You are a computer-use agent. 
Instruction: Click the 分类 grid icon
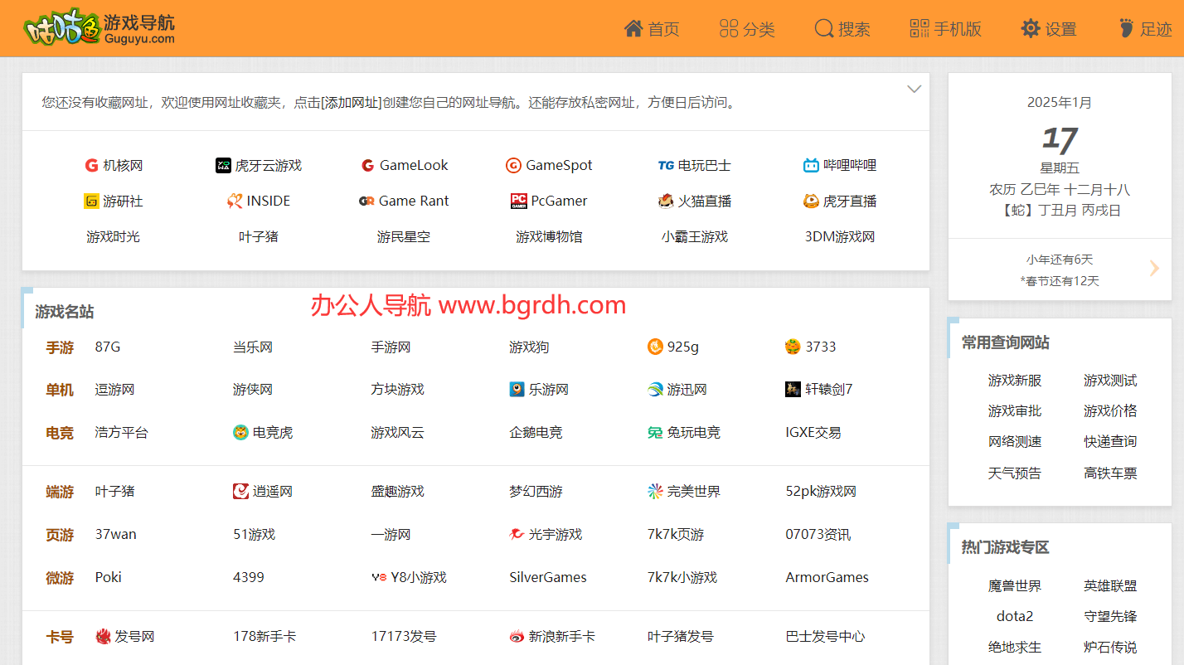729,28
